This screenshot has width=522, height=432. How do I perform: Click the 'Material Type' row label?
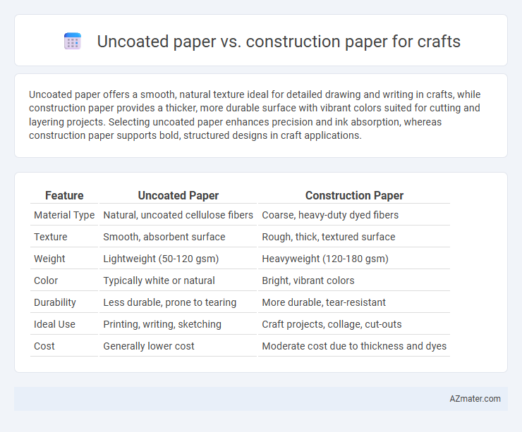(x=64, y=215)
